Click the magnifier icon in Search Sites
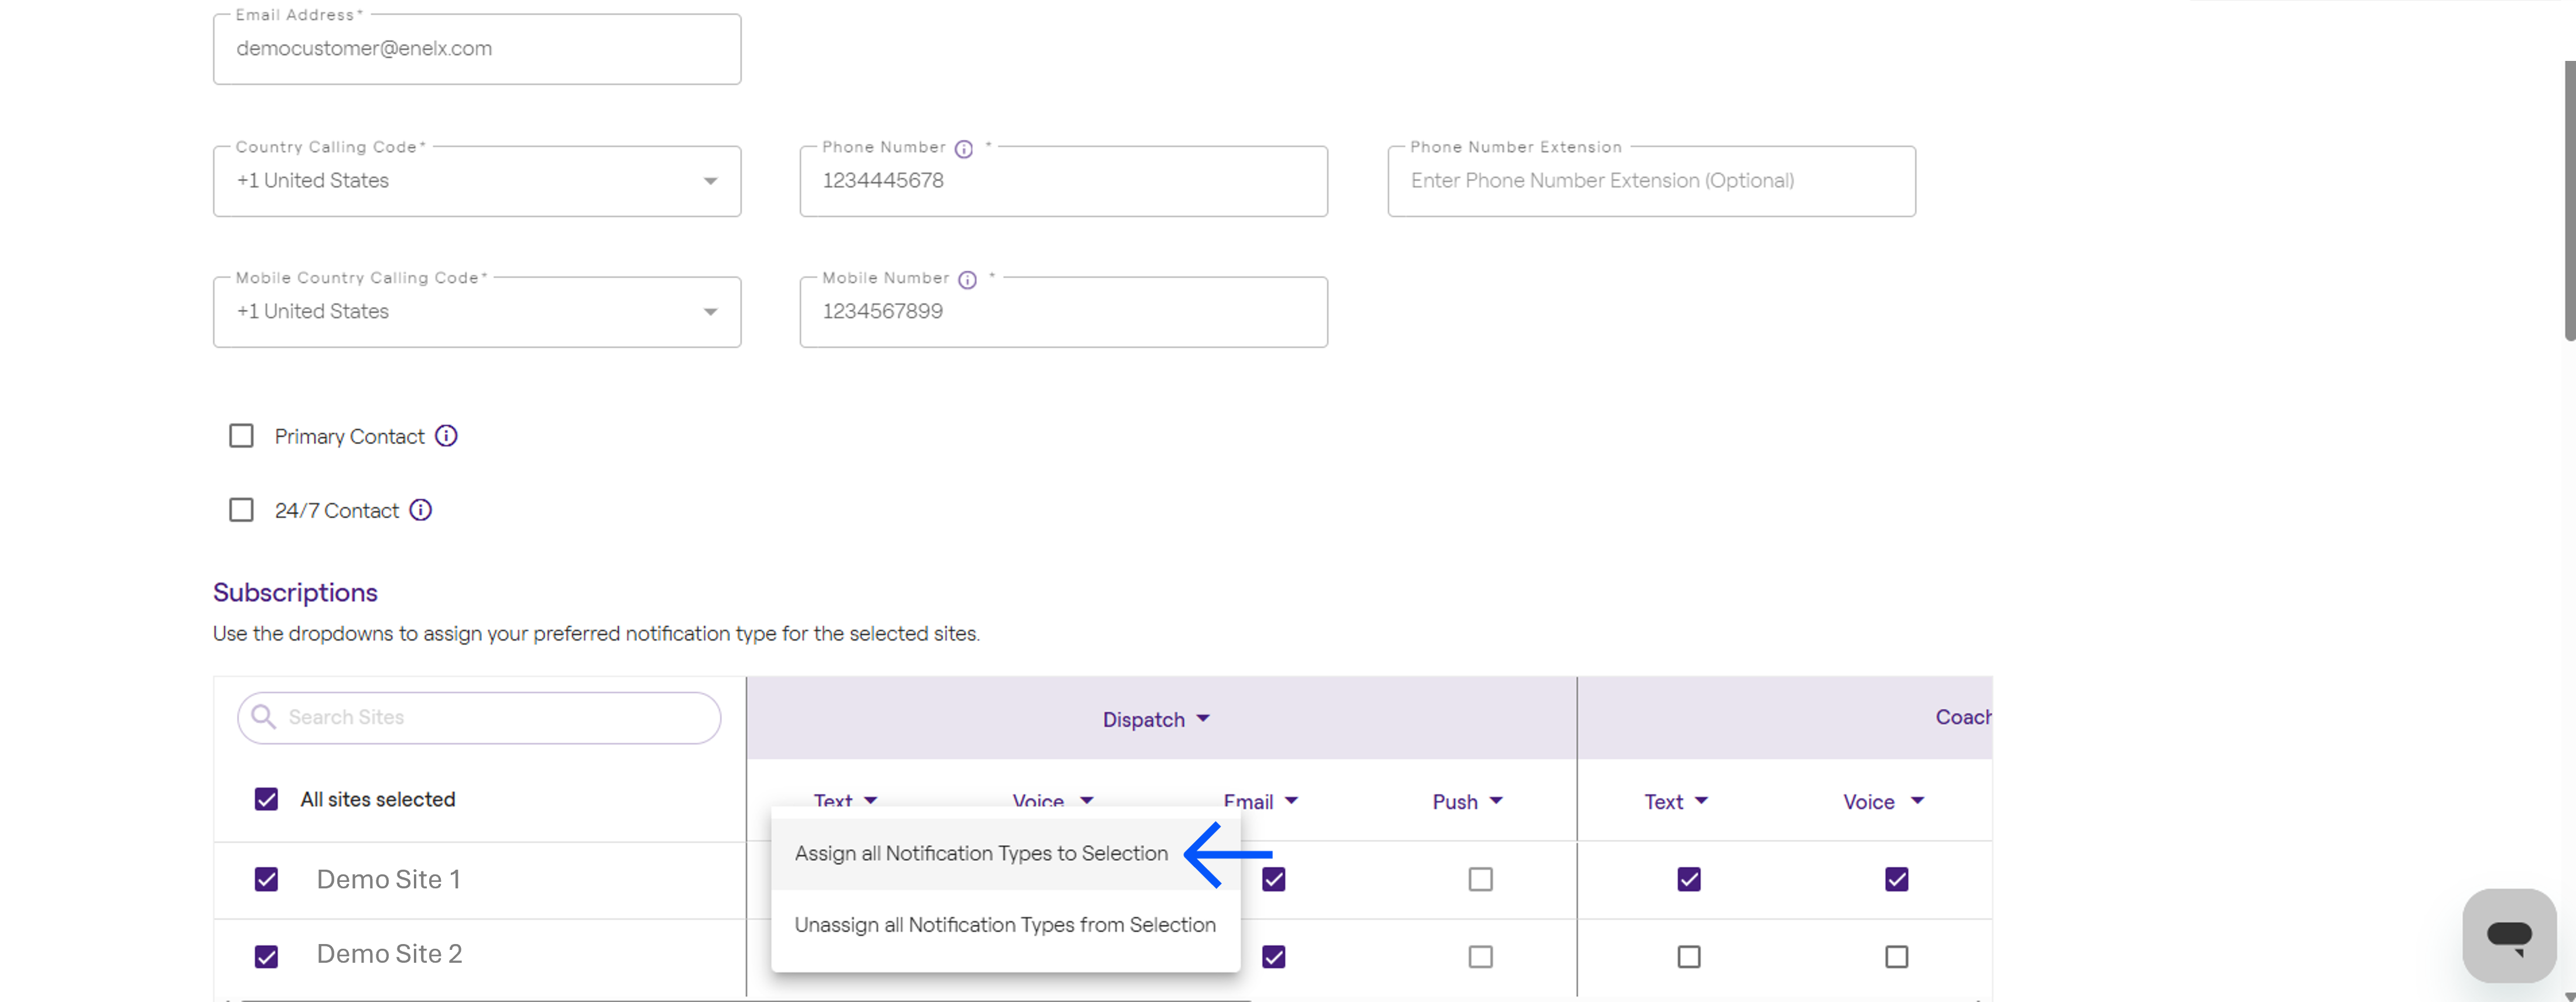This screenshot has height=1002, width=2576. tap(263, 717)
